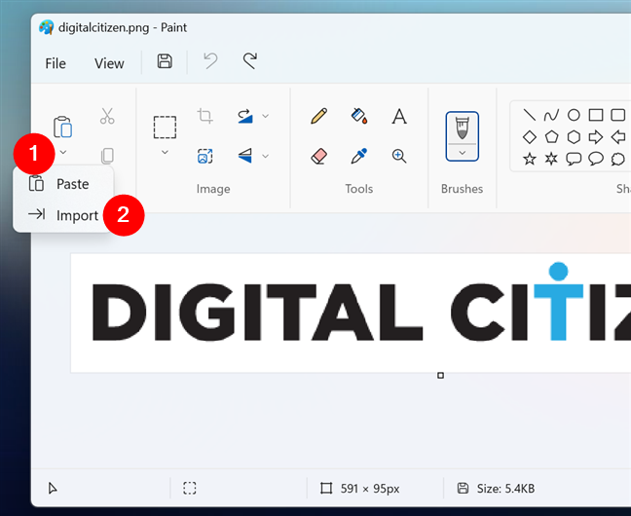This screenshot has height=516, width=631.
Task: Click the canvas resize handle below the image
Action: [441, 376]
